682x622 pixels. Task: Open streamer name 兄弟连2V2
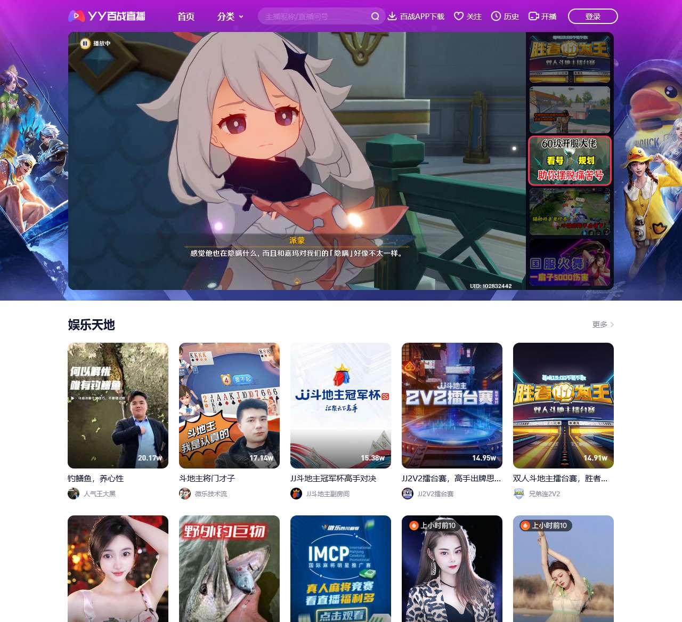(545, 494)
